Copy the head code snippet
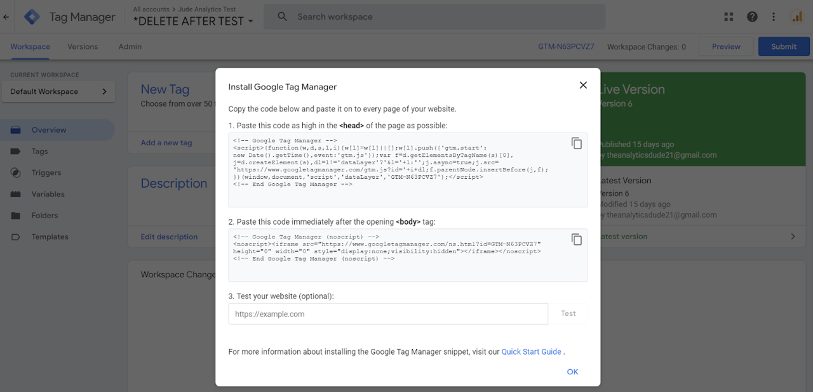This screenshot has height=392, width=813. tap(576, 143)
